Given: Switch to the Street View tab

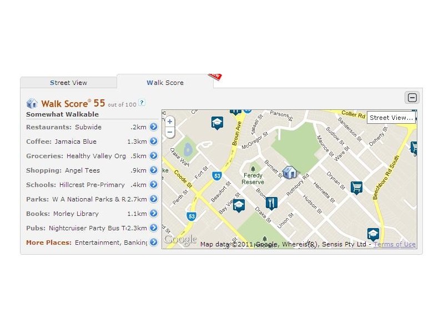Looking at the screenshot, I should (x=68, y=83).
